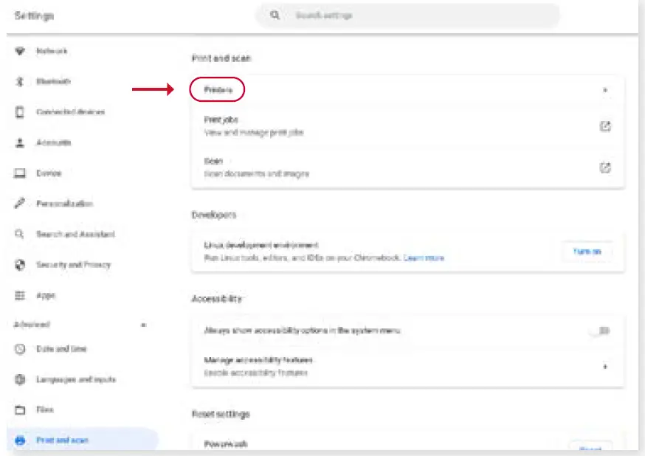Collapse the Advanced section
The image size is (645, 456).
click(x=145, y=325)
